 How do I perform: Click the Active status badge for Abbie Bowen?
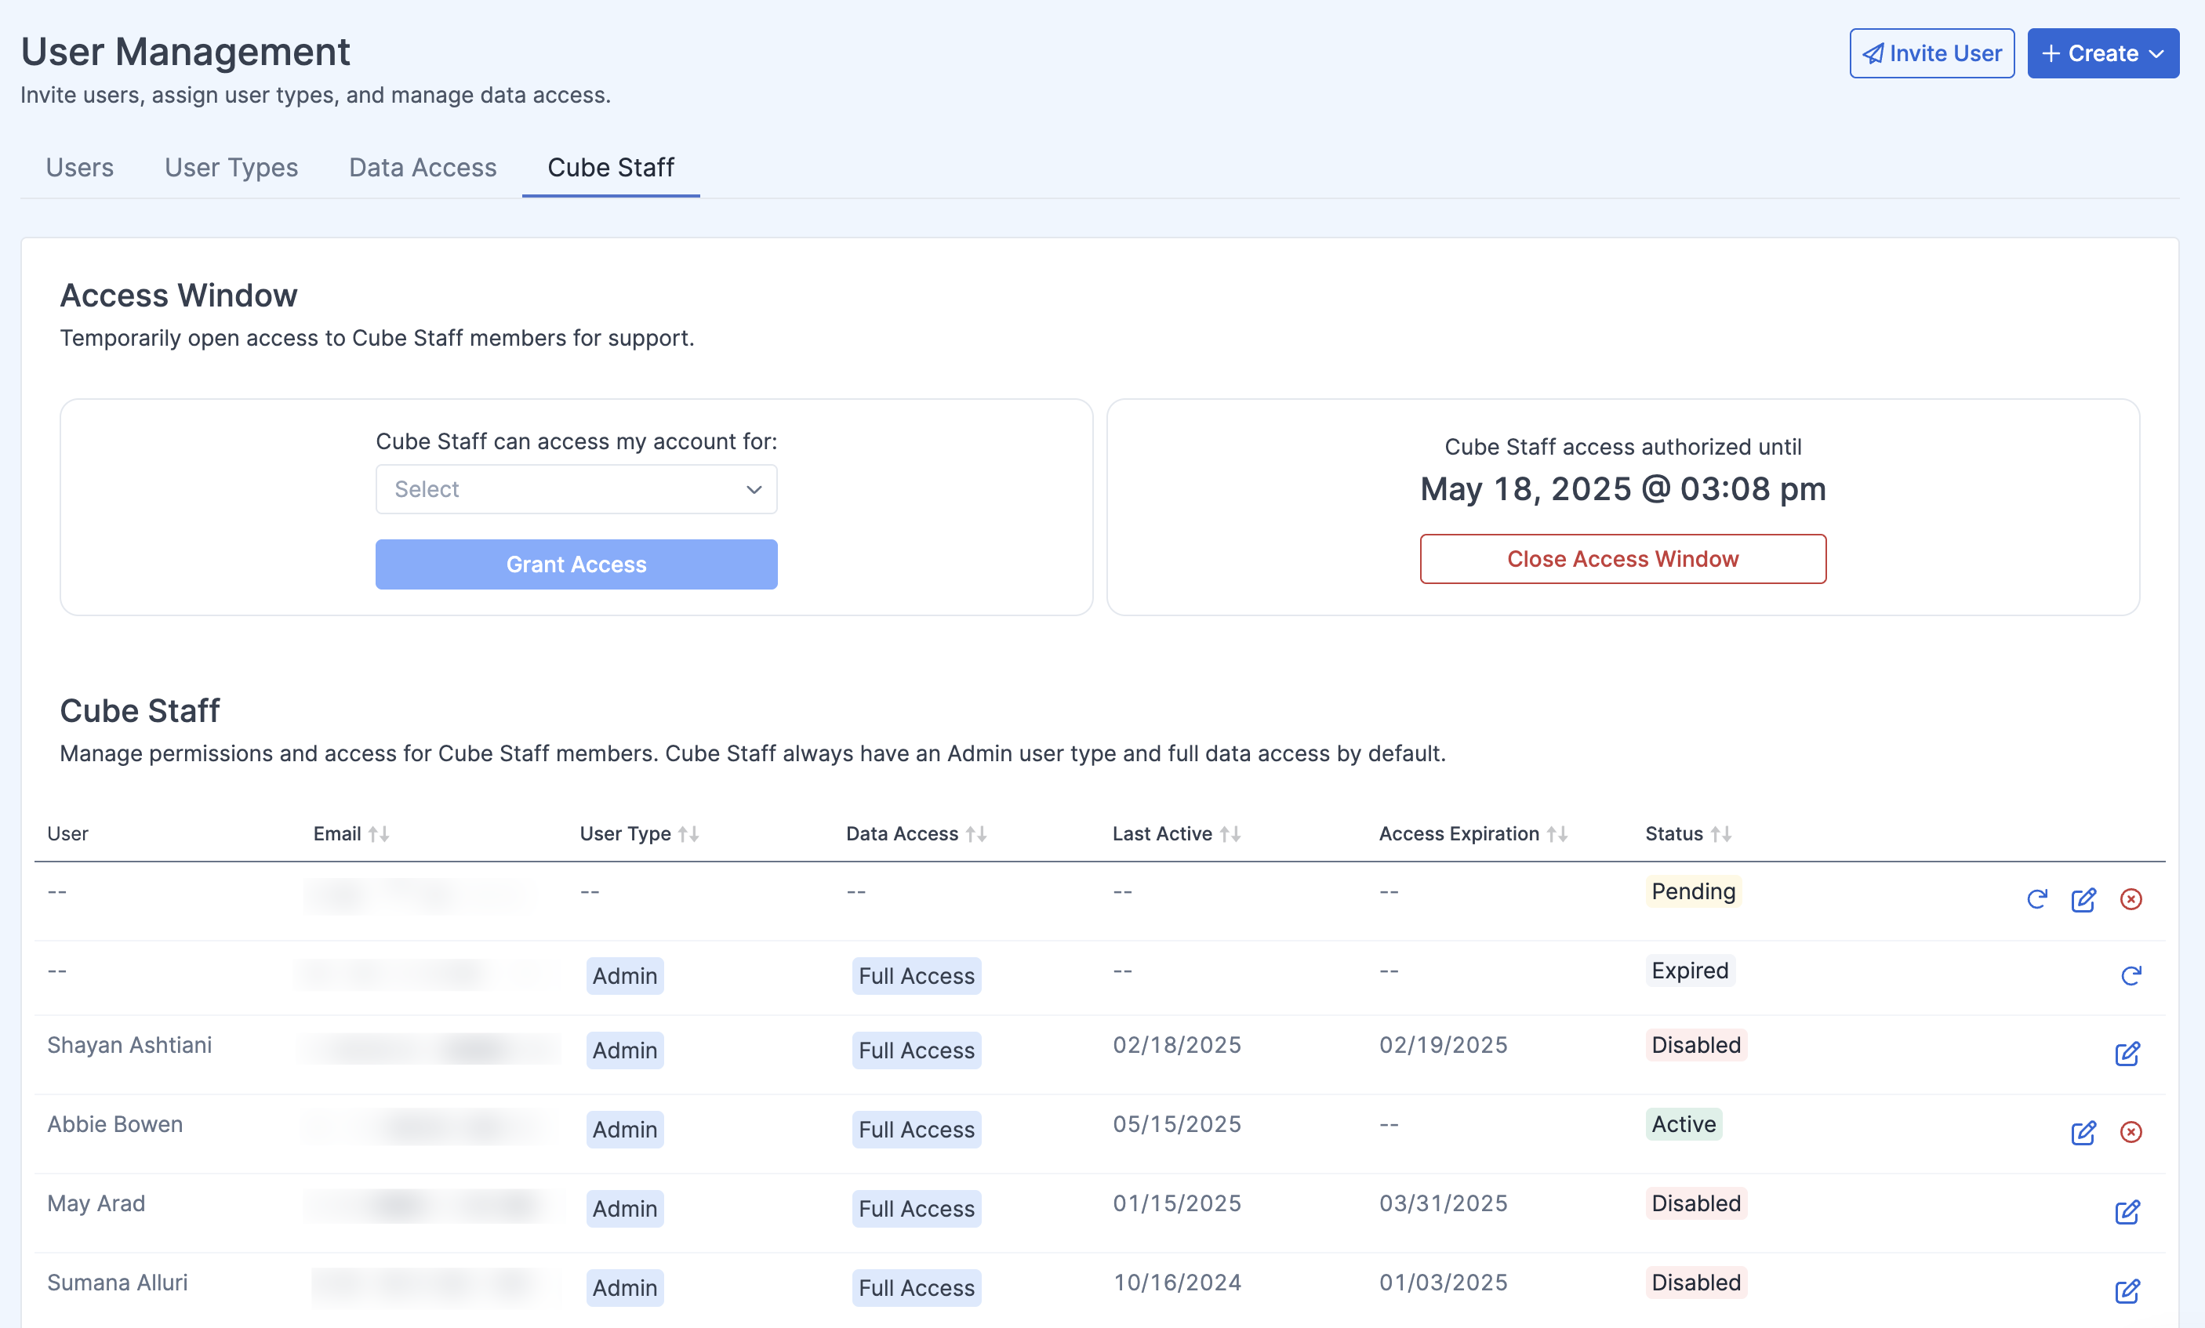point(1684,1124)
